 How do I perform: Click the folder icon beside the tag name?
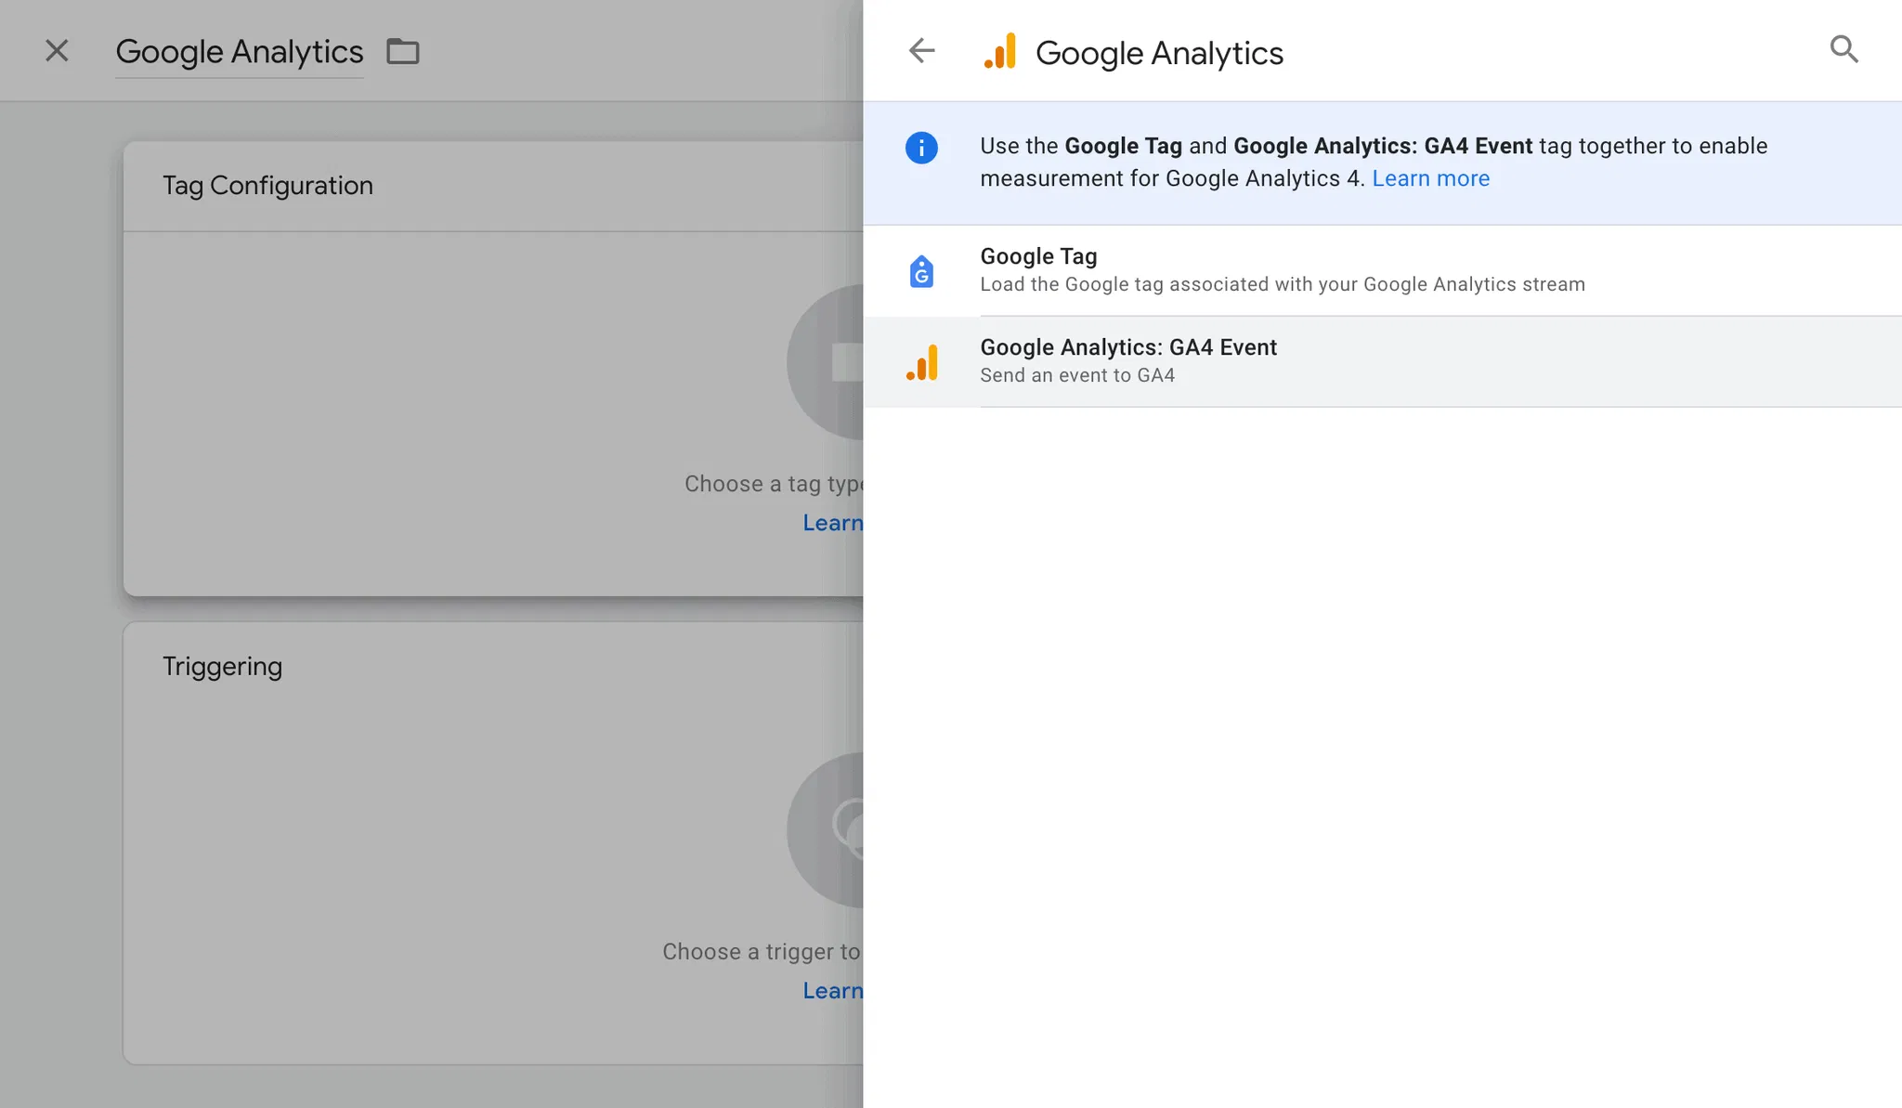tap(403, 51)
